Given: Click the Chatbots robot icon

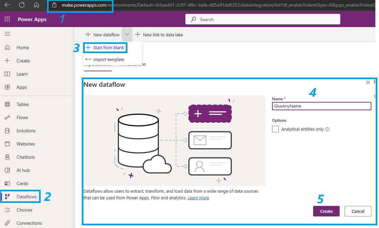Looking at the screenshot, I should pos(8,157).
